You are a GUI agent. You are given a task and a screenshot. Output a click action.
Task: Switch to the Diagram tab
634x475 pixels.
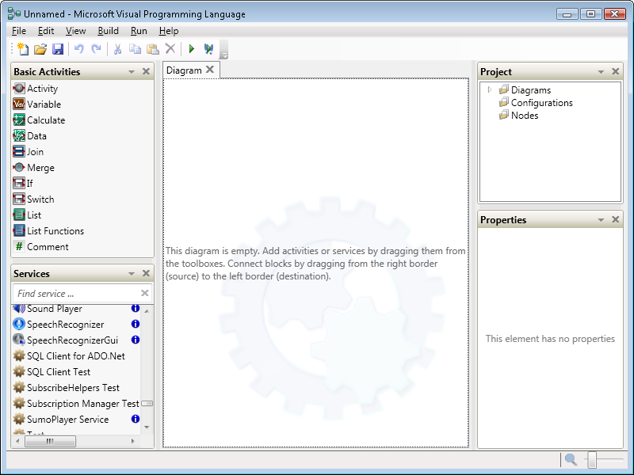coord(184,70)
